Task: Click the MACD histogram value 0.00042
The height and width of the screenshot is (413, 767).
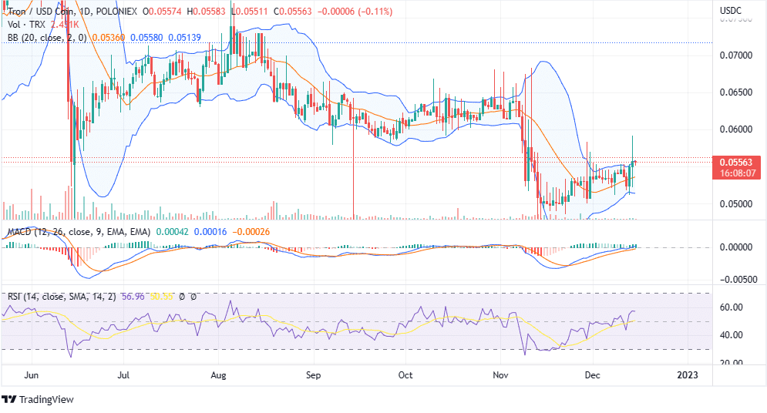Action: (172, 232)
